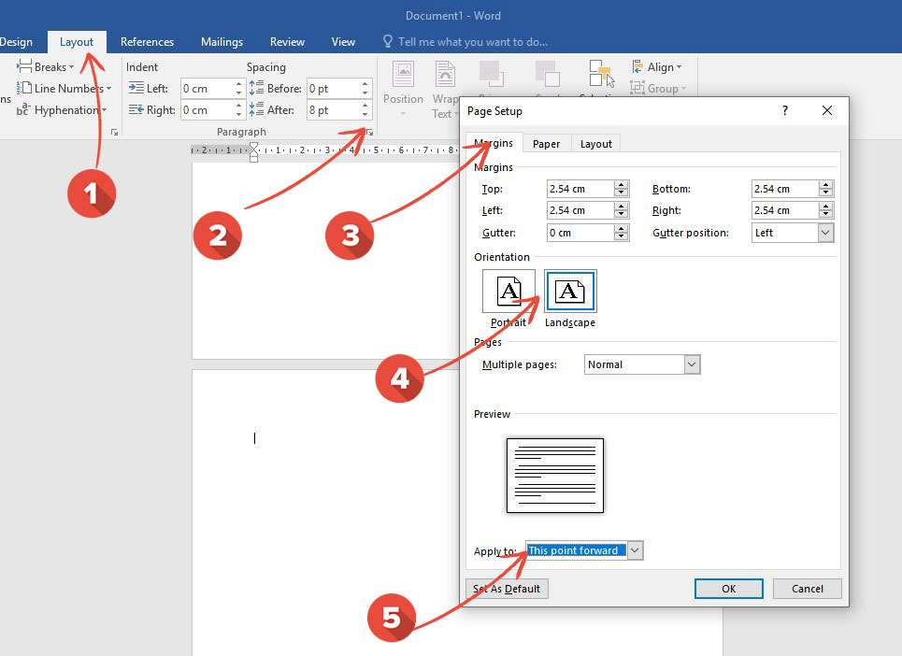
Task: Click the Spacing Before icon
Action: click(256, 88)
